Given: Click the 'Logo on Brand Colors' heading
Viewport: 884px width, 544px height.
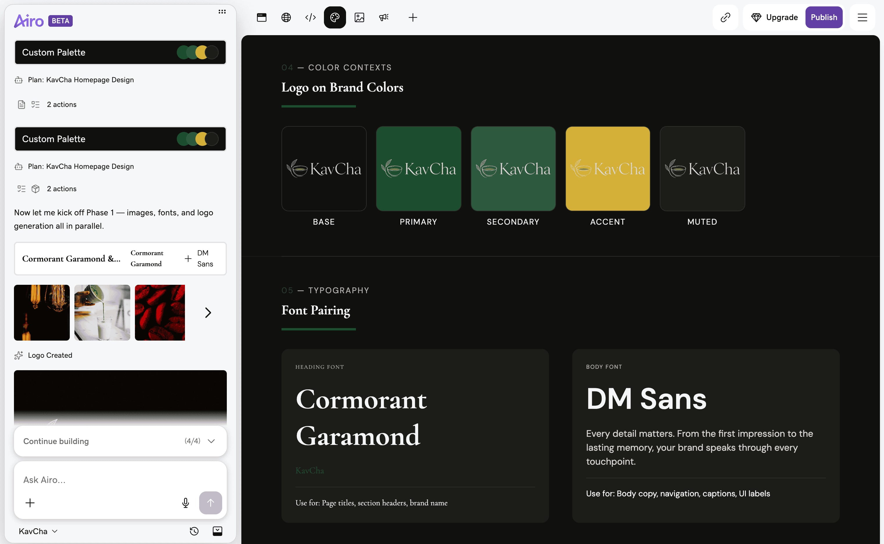Looking at the screenshot, I should (342, 87).
